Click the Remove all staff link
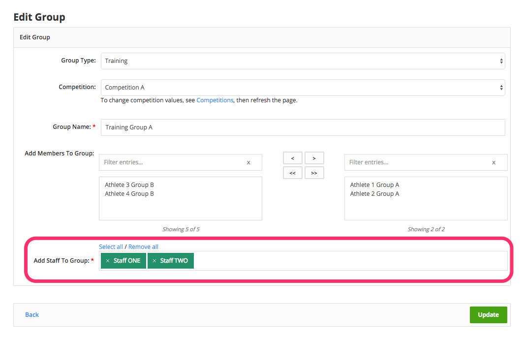This screenshot has height=338, width=524. click(x=143, y=246)
